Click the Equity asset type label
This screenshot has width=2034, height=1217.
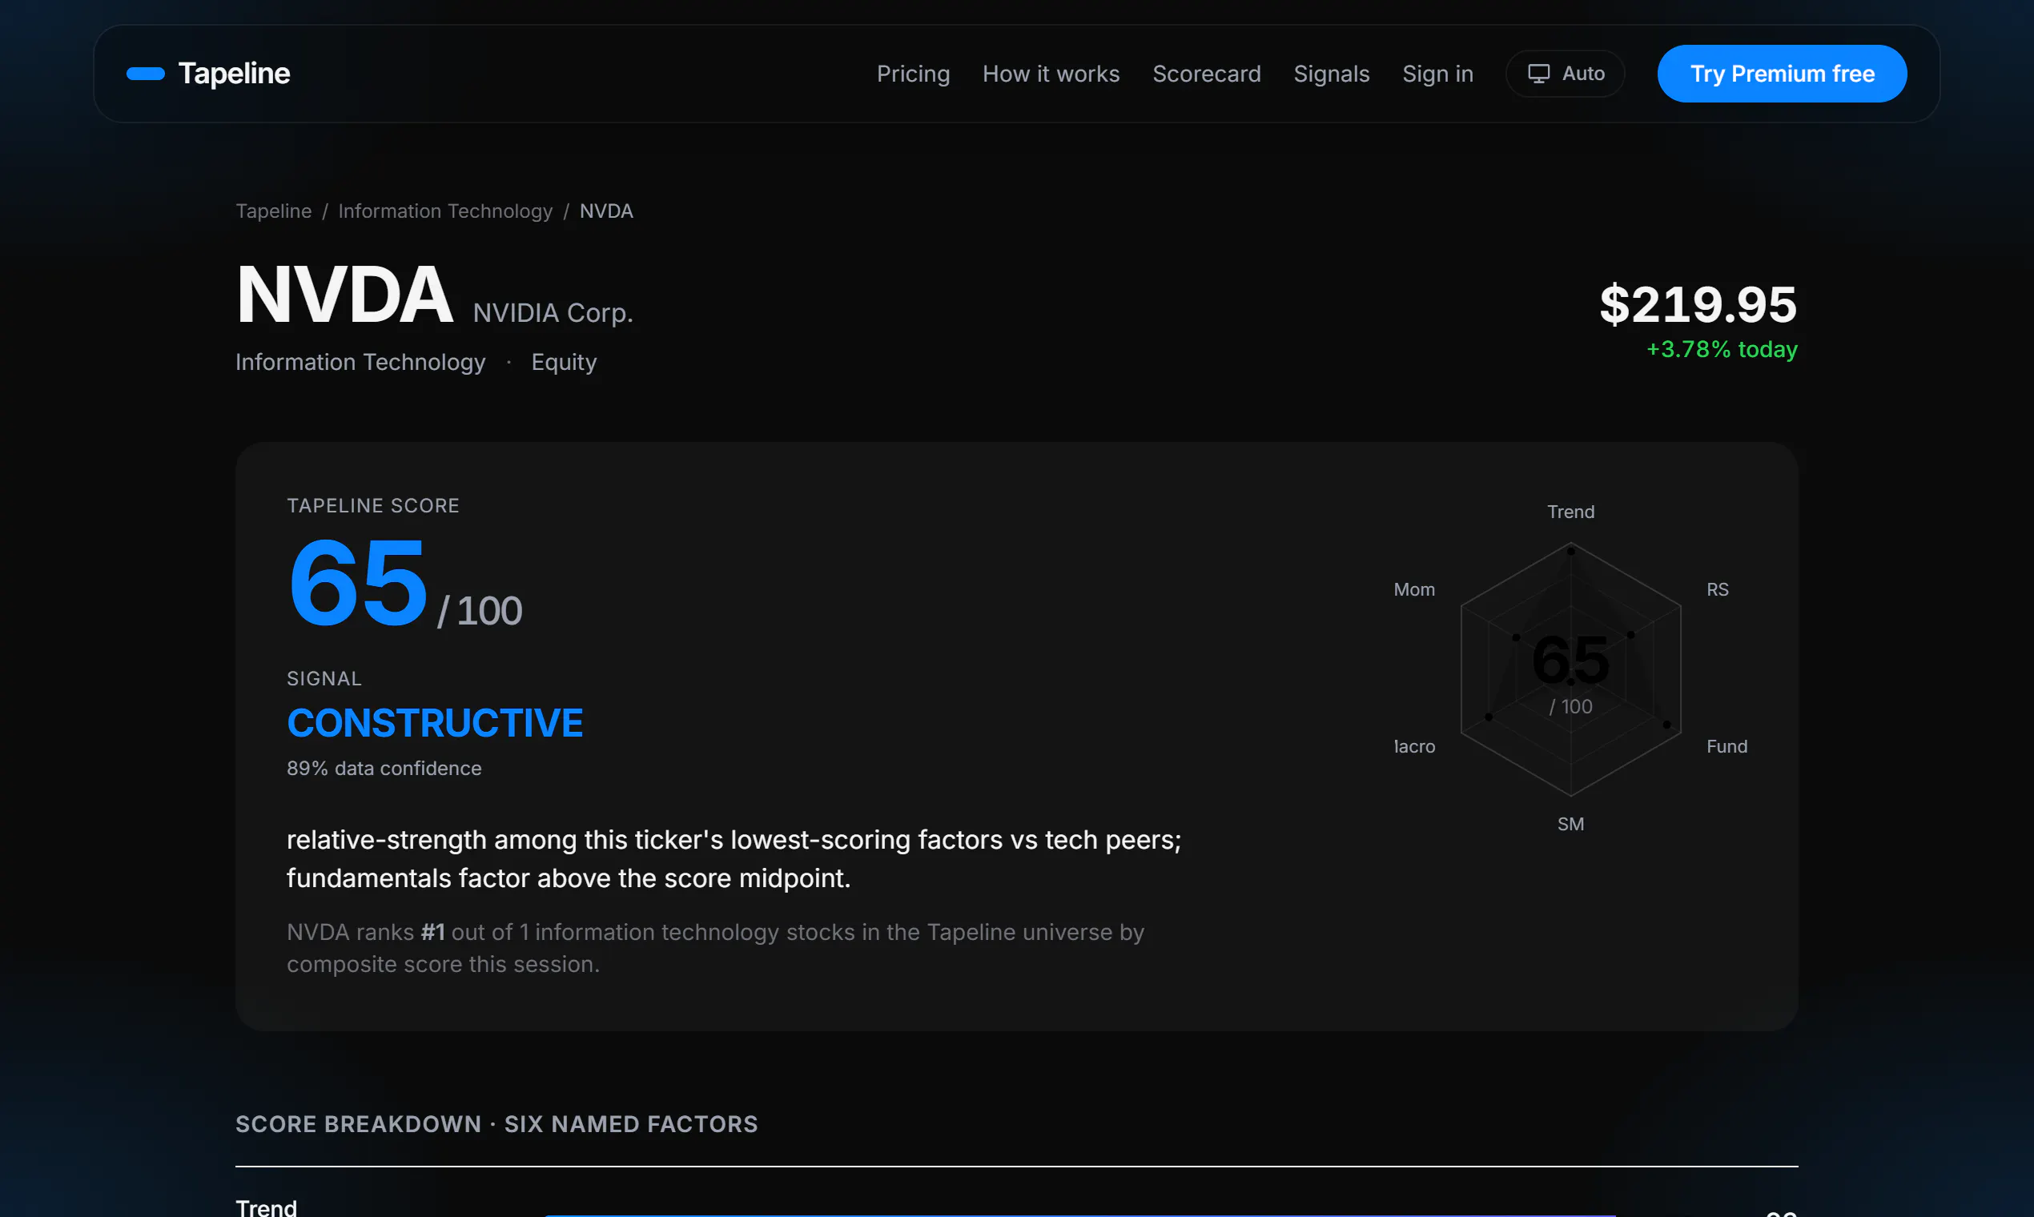(x=564, y=362)
